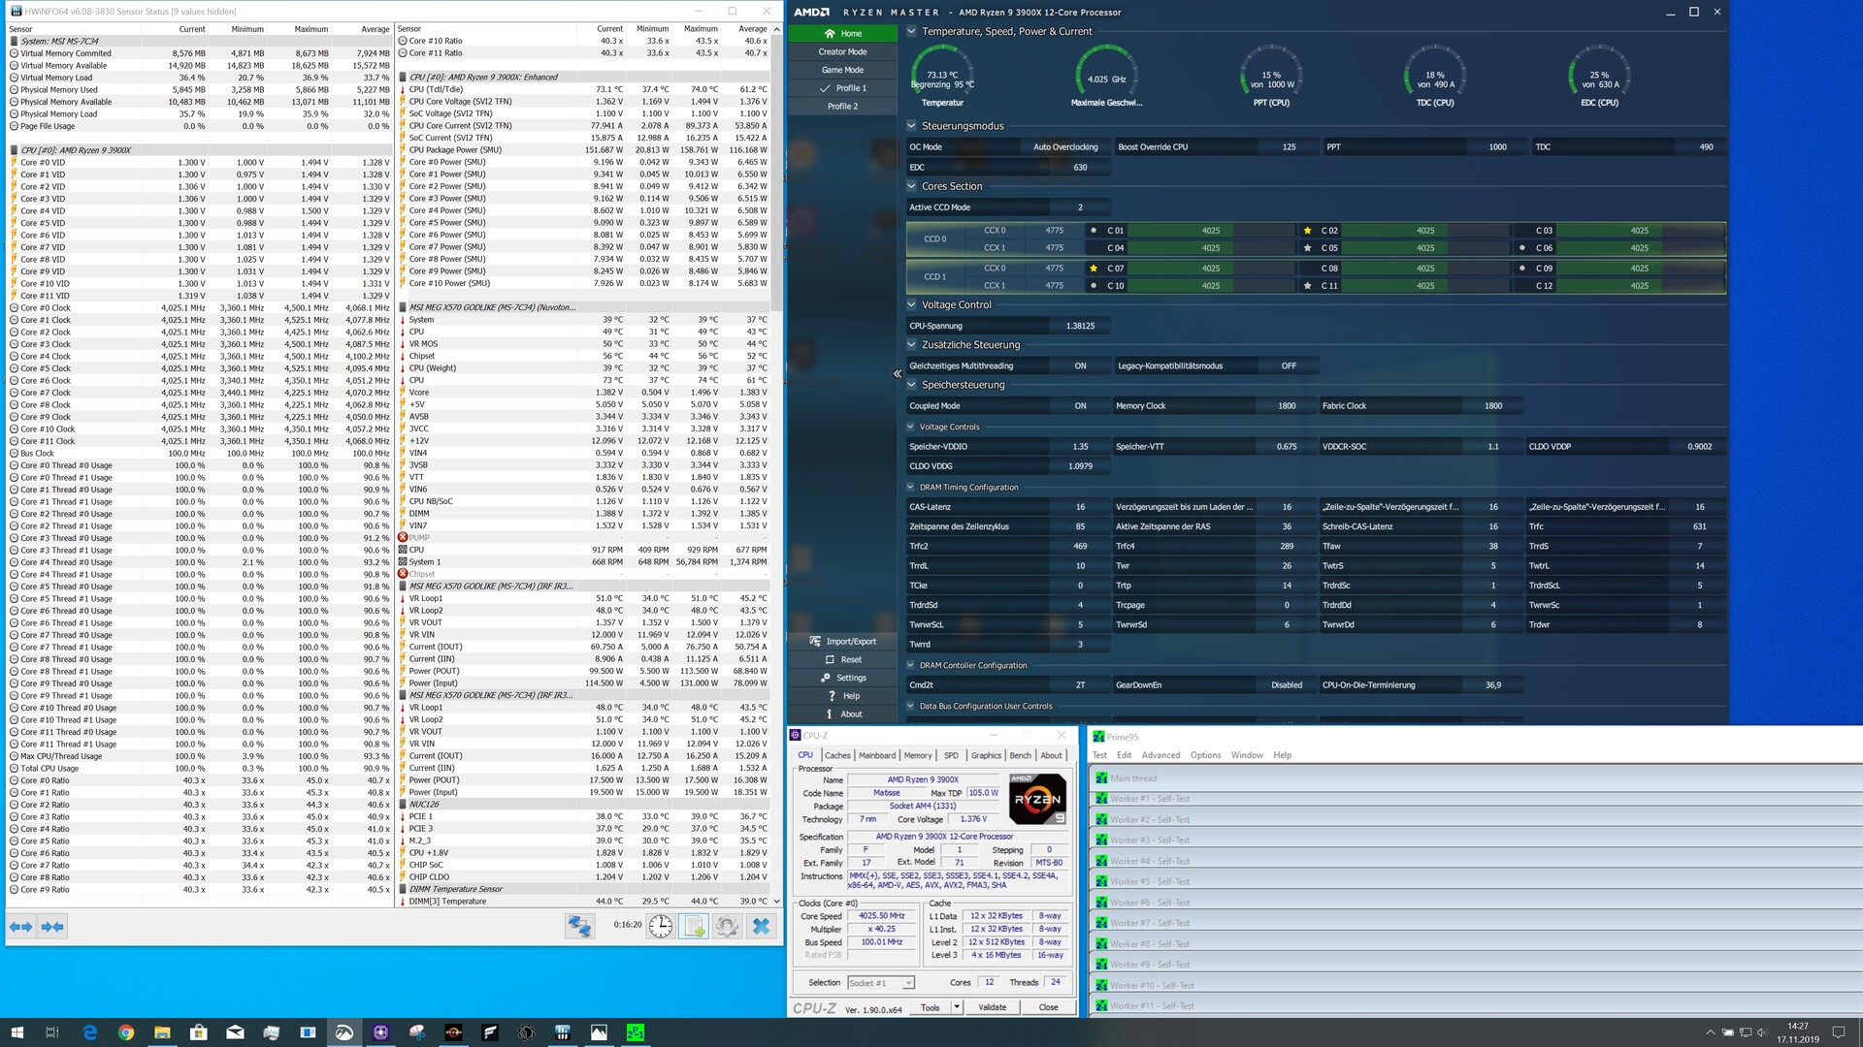Click Ryzen Master Import/Export icon

pos(816,641)
